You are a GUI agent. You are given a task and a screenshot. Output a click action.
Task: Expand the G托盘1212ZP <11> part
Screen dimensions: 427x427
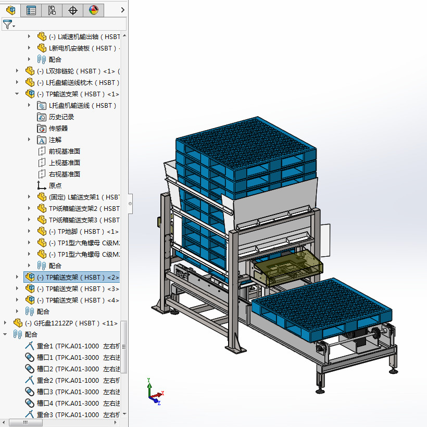coord(5,323)
